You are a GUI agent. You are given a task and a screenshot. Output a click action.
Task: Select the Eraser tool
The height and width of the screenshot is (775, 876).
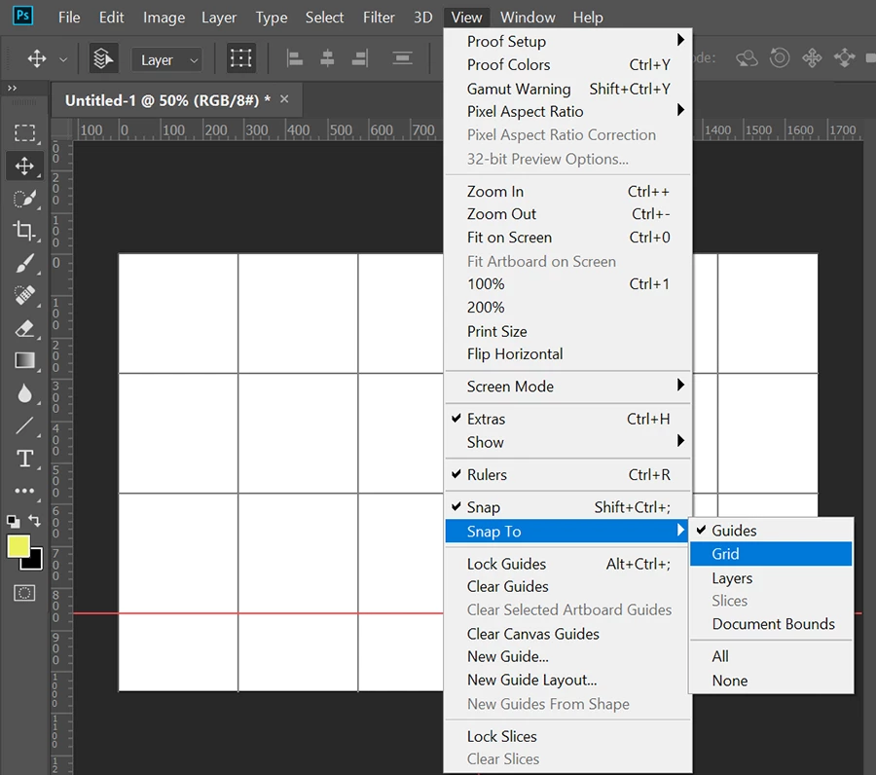tap(24, 328)
